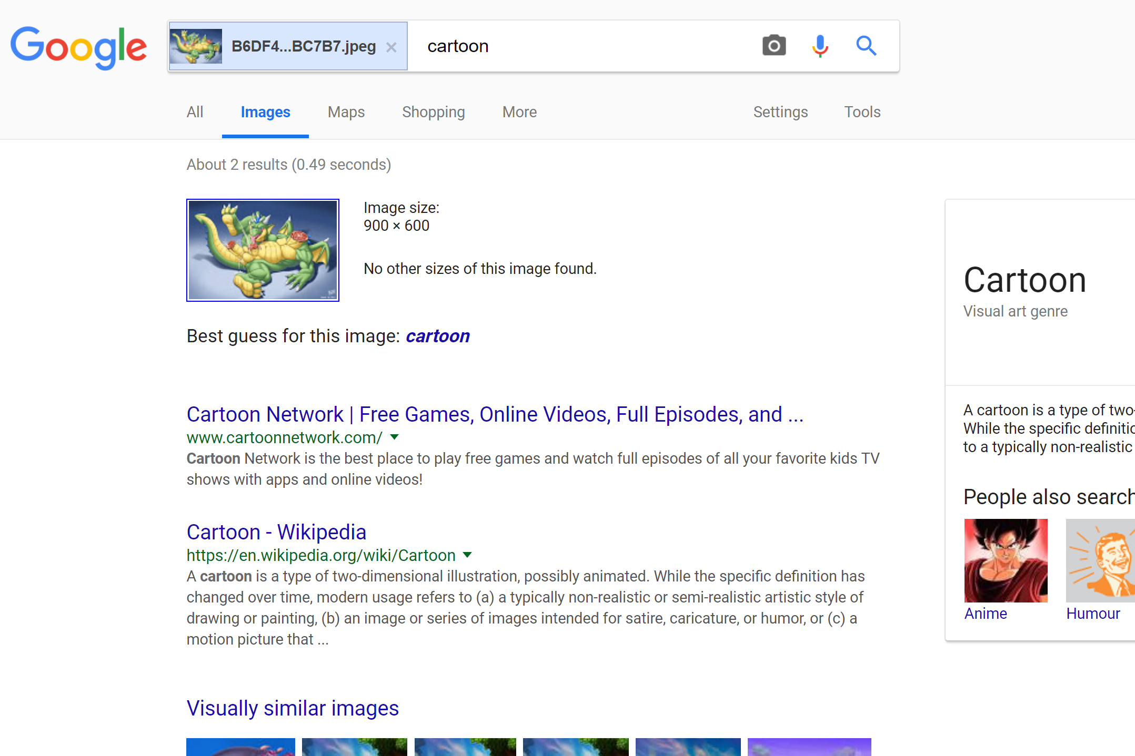The image size is (1135, 756).
Task: Open the 'Visually similar images' link
Action: click(293, 708)
